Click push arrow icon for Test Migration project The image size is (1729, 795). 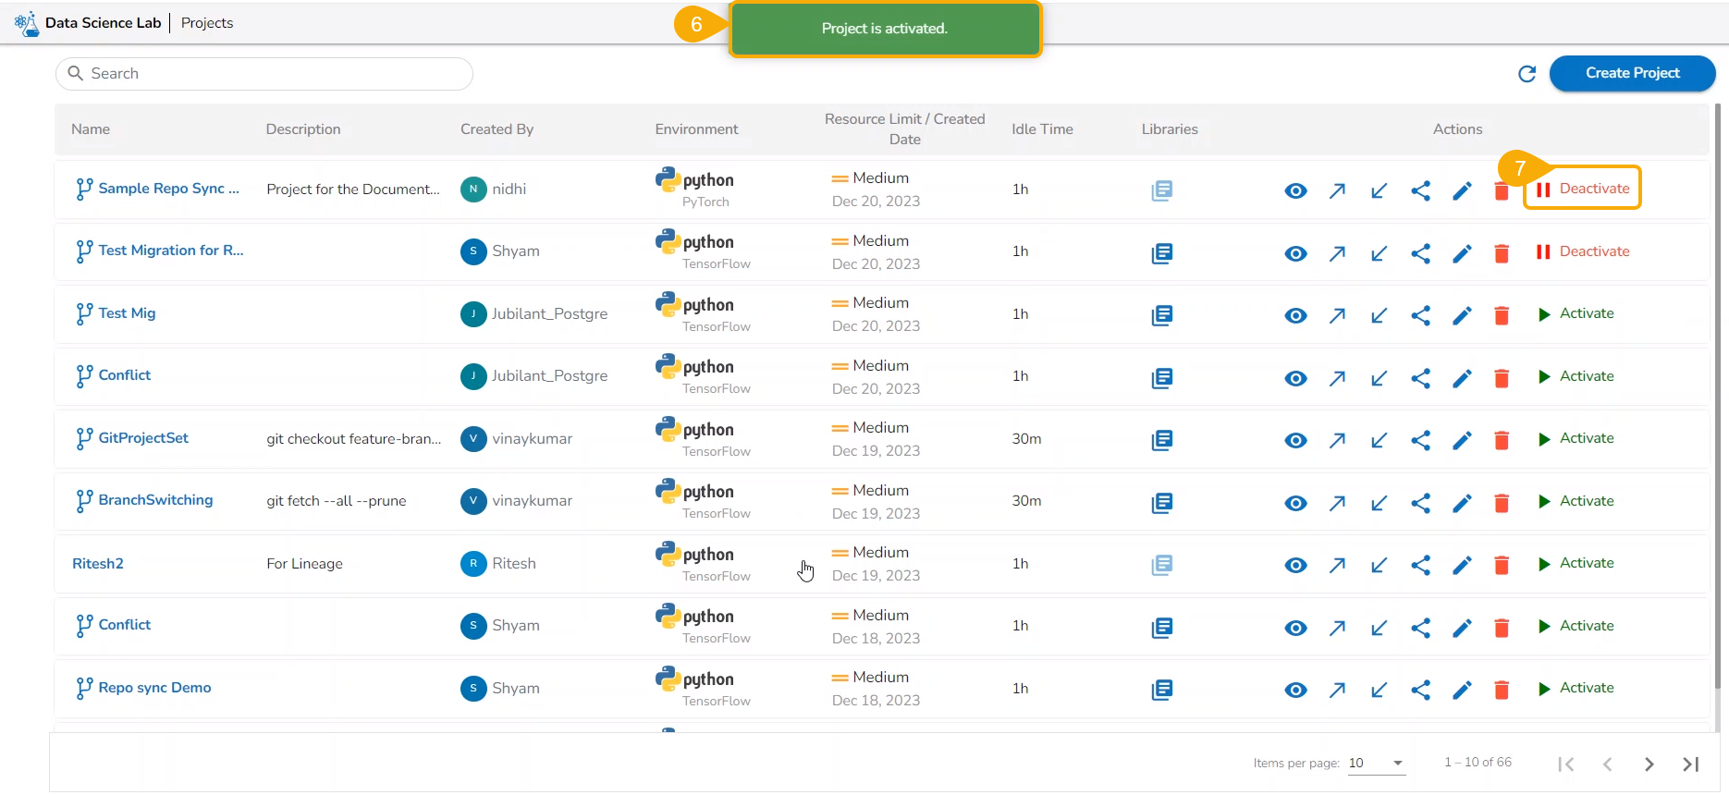coord(1337,253)
